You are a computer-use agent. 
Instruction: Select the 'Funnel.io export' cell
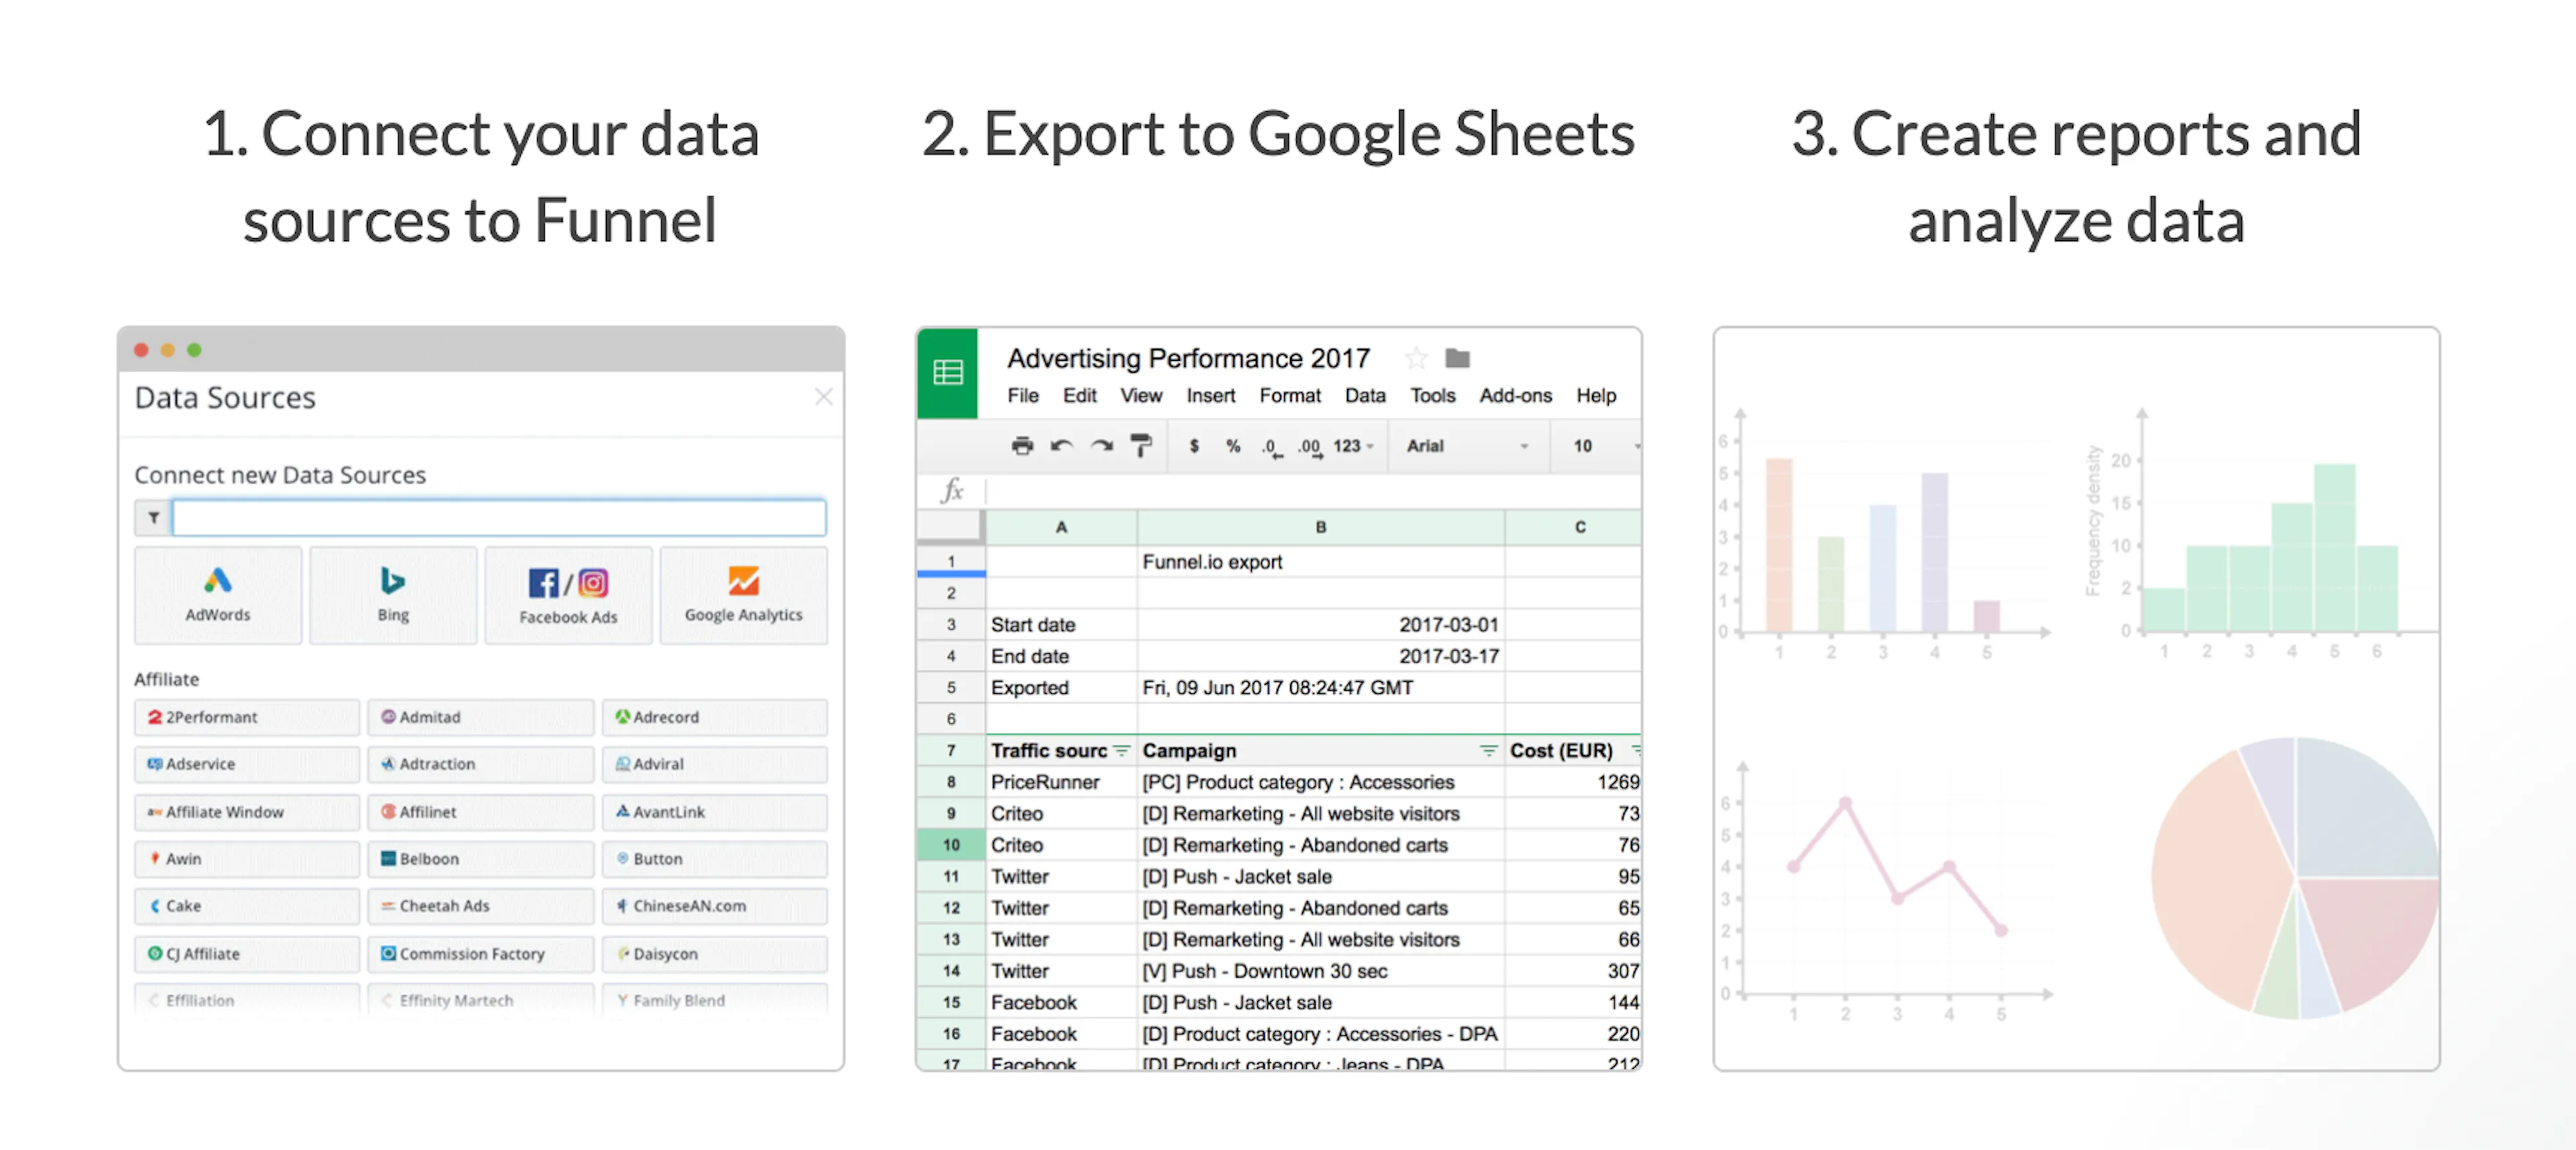(1320, 562)
